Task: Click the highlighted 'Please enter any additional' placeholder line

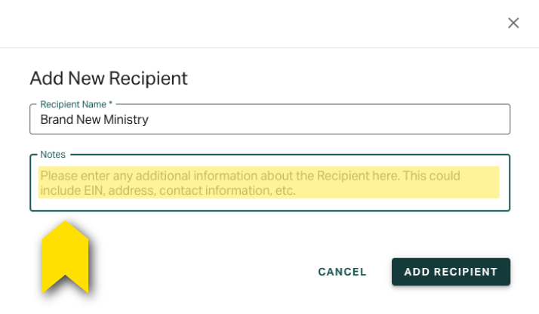Action: 251,176
